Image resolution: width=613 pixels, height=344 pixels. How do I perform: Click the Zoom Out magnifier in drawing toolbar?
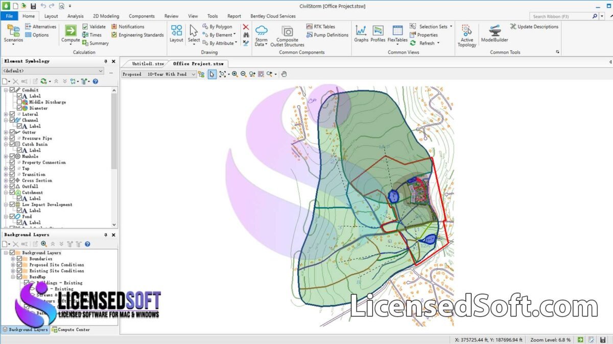(243, 74)
